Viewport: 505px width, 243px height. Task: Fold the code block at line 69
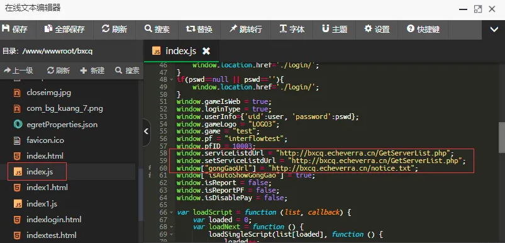pyautogui.click(x=171, y=235)
